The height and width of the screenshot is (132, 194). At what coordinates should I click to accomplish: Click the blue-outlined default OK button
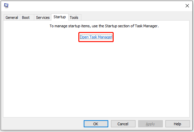click(96, 124)
